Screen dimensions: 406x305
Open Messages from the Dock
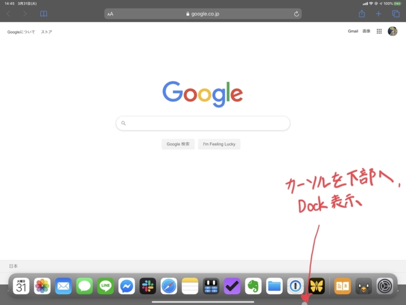coord(84,286)
